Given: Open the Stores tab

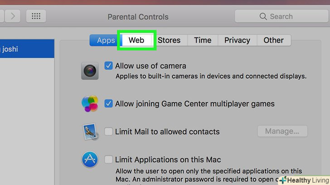Looking at the screenshot, I should 169,40.
